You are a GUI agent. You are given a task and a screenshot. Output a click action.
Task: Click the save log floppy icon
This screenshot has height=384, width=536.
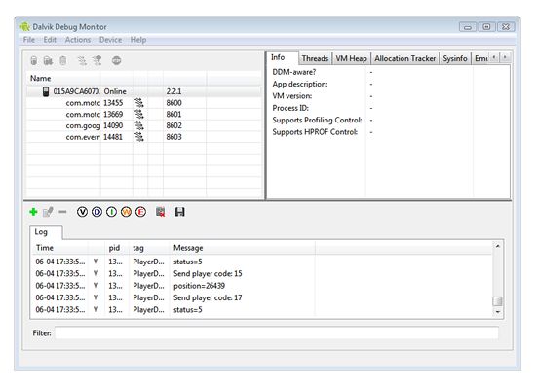tap(180, 212)
